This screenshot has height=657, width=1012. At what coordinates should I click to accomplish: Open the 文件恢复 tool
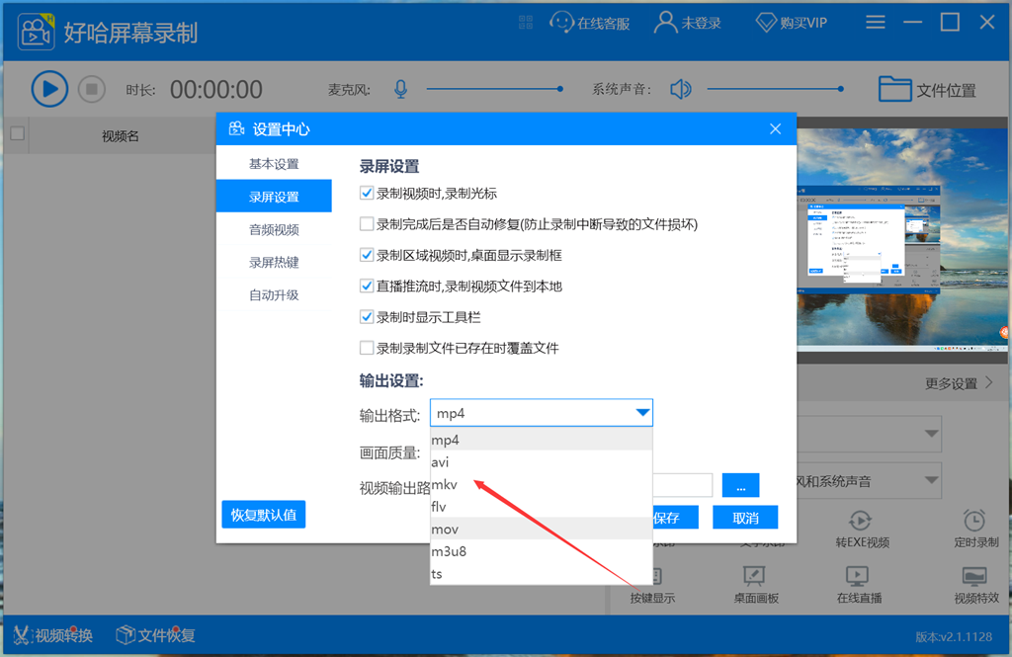coord(126,634)
